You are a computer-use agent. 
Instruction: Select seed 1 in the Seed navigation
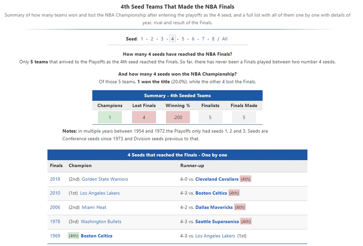pos(142,39)
